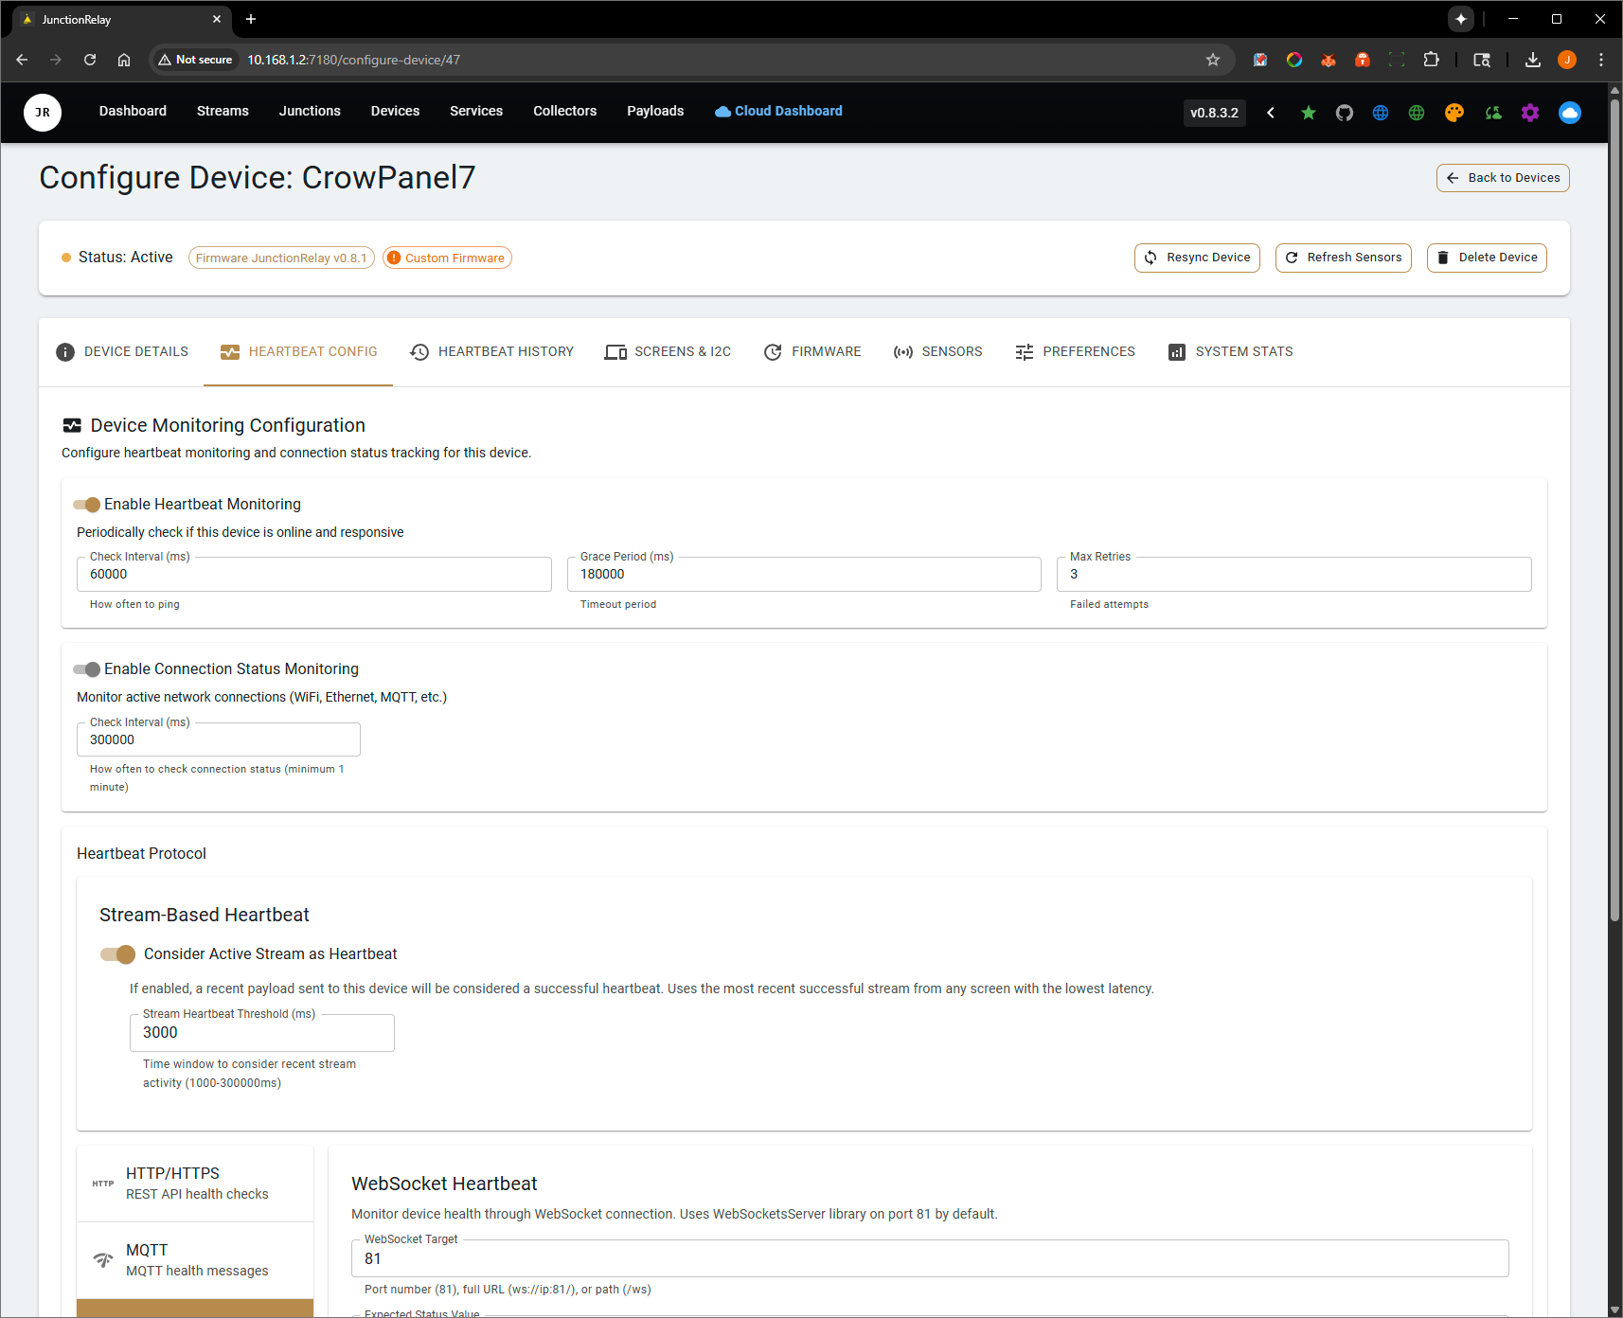Click the green sync icon beside palette
The width and height of the screenshot is (1623, 1318).
1493,113
